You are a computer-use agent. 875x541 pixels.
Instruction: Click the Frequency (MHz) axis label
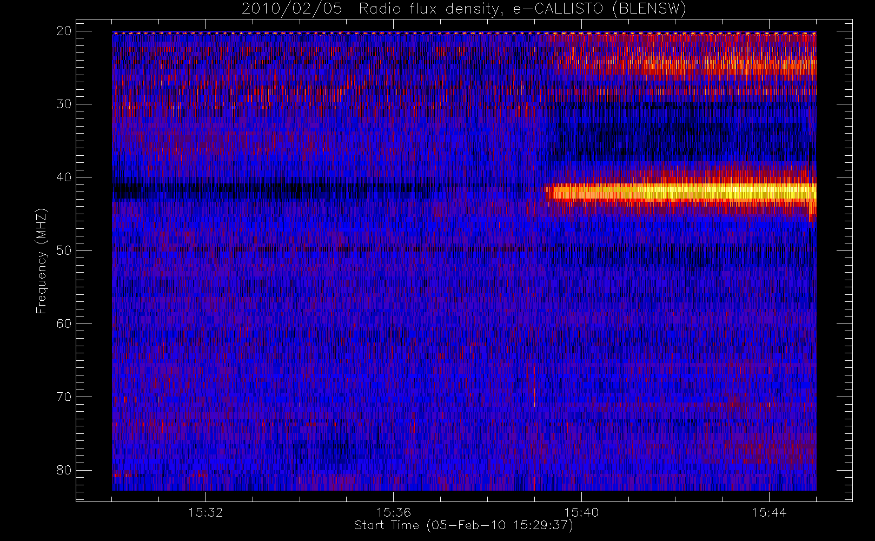pos(42,261)
